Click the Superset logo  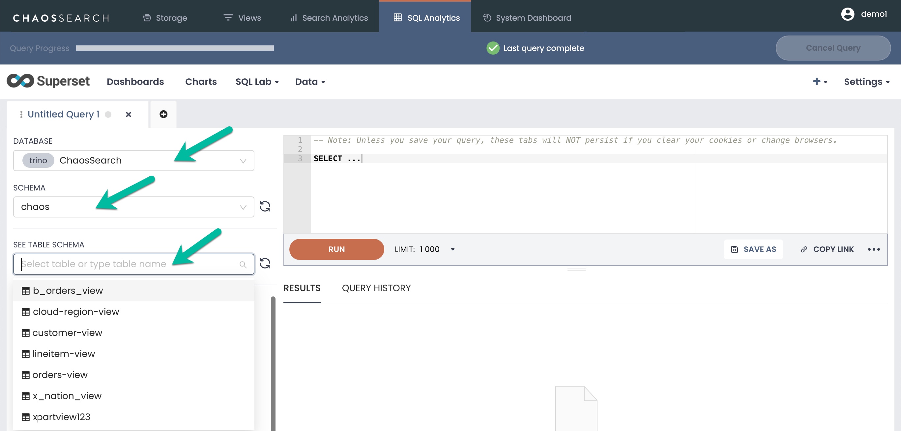tap(48, 81)
